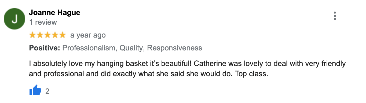
Task: Click the third gold rating star
Action: click(47, 35)
